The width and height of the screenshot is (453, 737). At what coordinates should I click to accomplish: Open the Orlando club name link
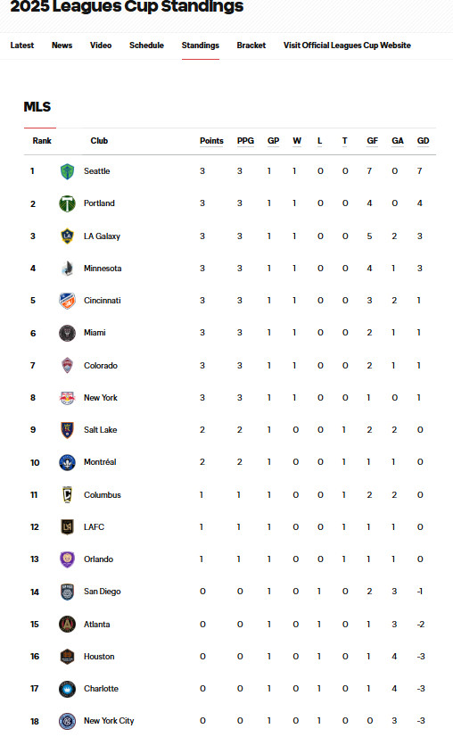click(98, 559)
